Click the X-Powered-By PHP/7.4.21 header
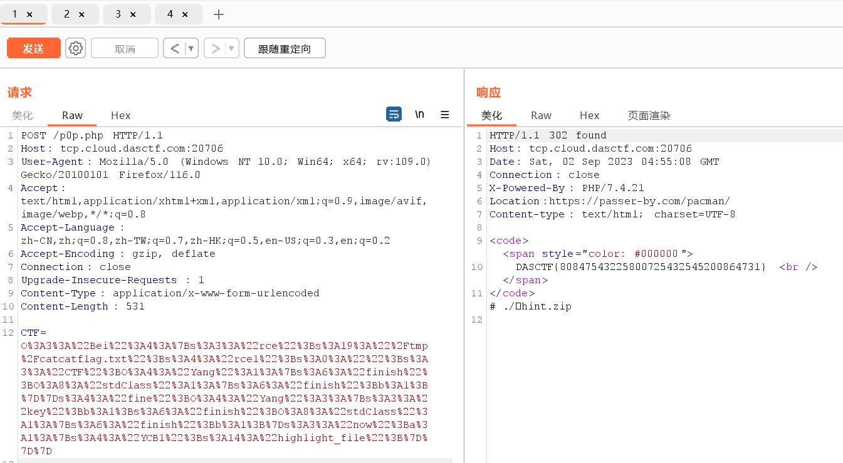Screen dimensions: 843x463 (x=567, y=188)
